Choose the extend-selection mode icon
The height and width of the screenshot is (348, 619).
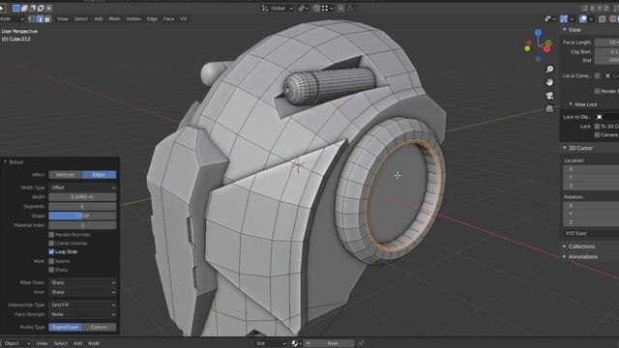[x=24, y=8]
